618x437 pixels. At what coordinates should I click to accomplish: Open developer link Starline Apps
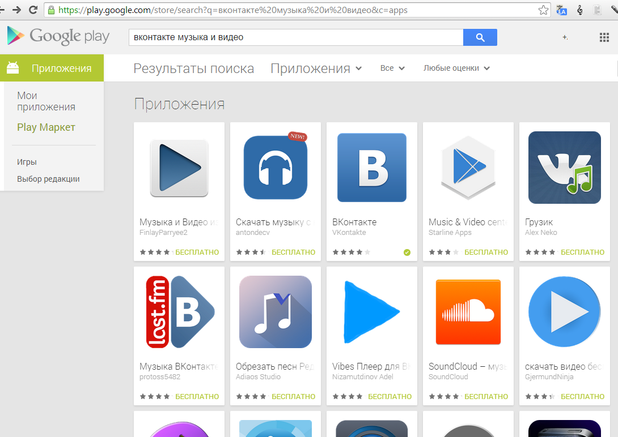(450, 233)
